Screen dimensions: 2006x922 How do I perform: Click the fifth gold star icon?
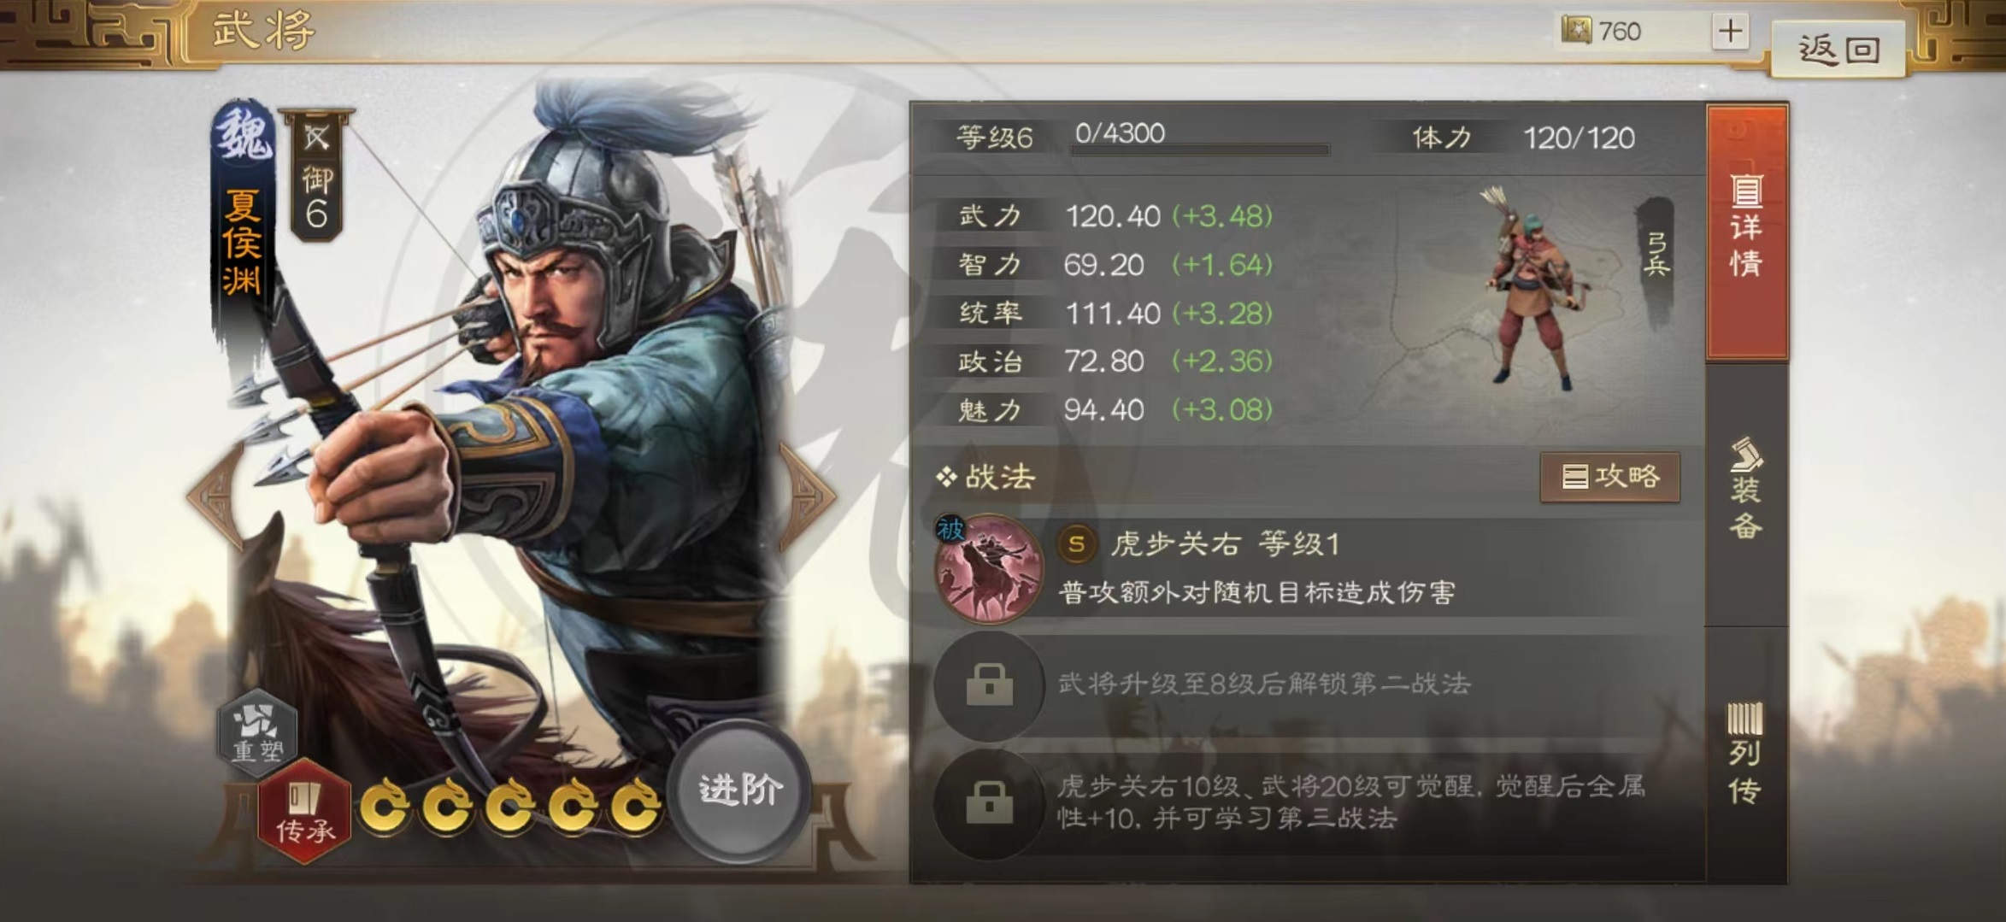click(x=636, y=807)
